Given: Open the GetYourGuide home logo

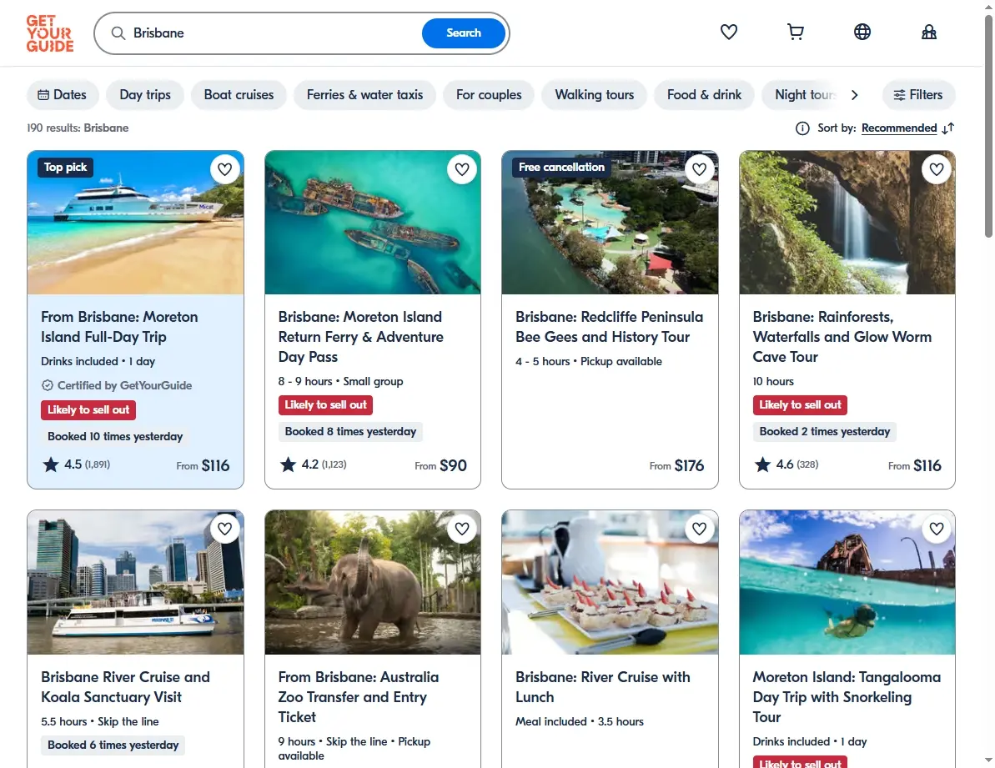Looking at the screenshot, I should point(50,33).
